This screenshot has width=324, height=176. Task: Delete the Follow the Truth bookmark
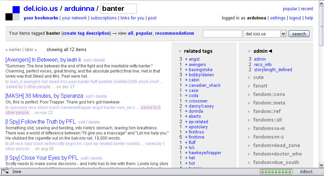[94, 122]
